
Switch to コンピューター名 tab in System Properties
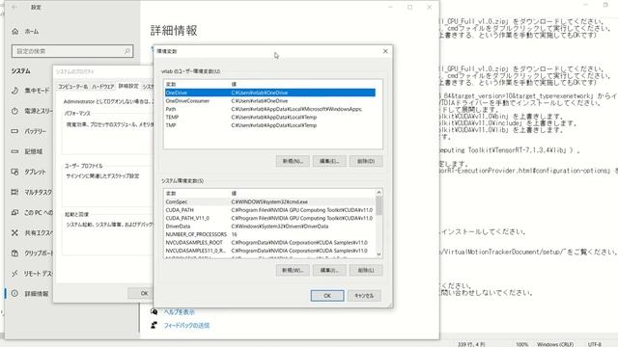73,86
